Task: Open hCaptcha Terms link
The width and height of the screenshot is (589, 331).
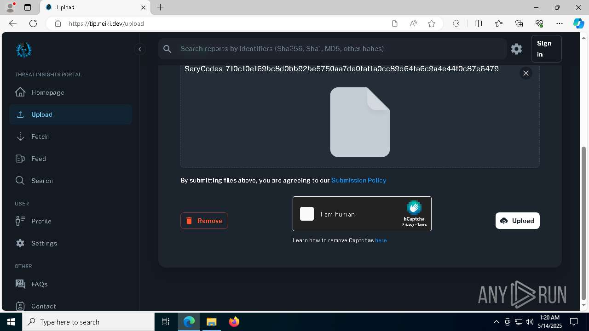Action: click(422, 225)
